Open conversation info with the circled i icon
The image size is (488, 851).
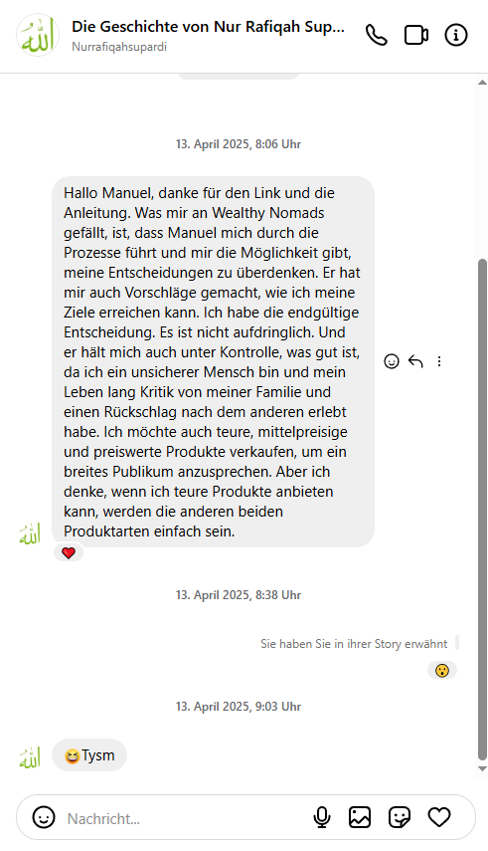456,35
